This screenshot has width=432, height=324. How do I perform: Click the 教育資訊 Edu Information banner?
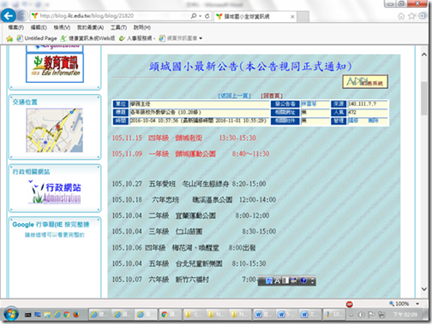tap(55, 68)
